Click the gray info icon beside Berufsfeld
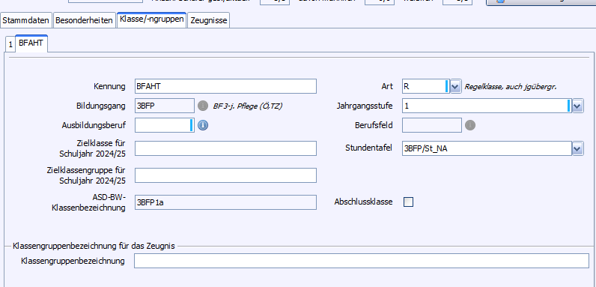This screenshot has height=287, width=596. pos(470,125)
